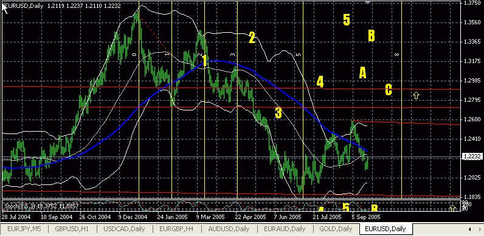Select the yellow wave label 3
The width and height of the screenshot is (484, 236).
[278, 113]
